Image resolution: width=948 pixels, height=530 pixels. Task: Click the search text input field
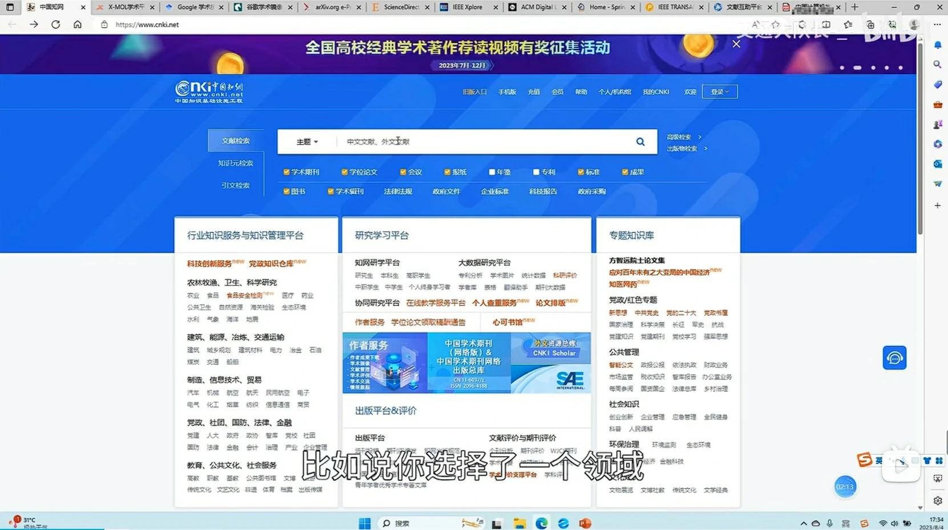point(485,142)
